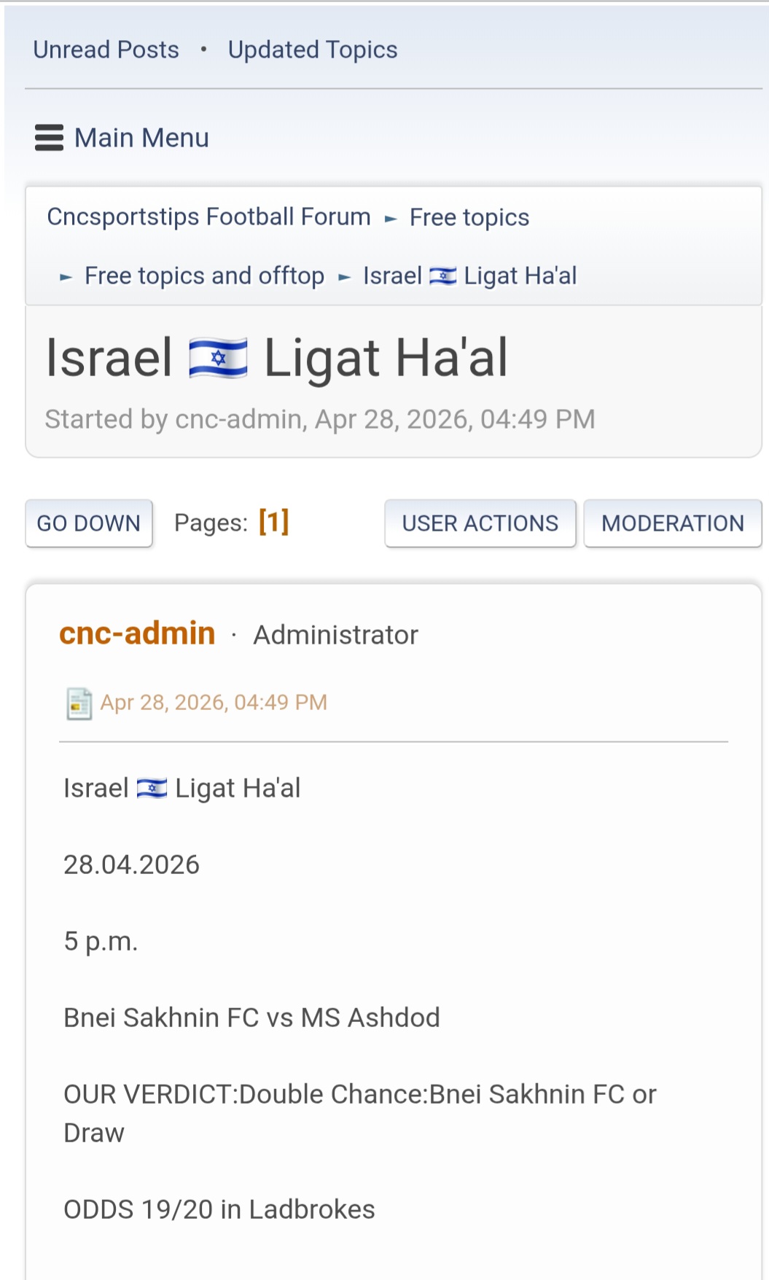Click Israel Ligat Ha'al breadcrumb link
The height and width of the screenshot is (1280, 769).
pyautogui.click(x=469, y=276)
